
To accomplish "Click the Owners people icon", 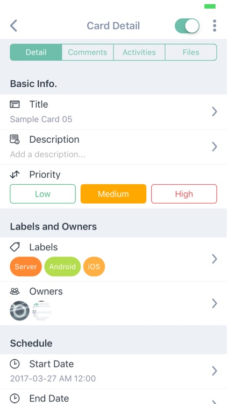I will click(15, 291).
